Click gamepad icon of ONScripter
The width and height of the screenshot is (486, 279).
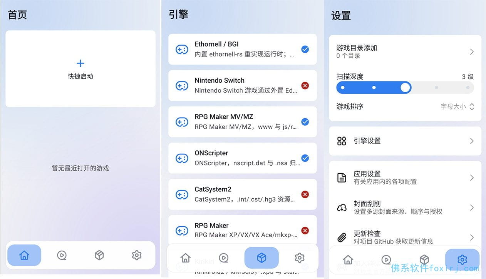pyautogui.click(x=182, y=158)
